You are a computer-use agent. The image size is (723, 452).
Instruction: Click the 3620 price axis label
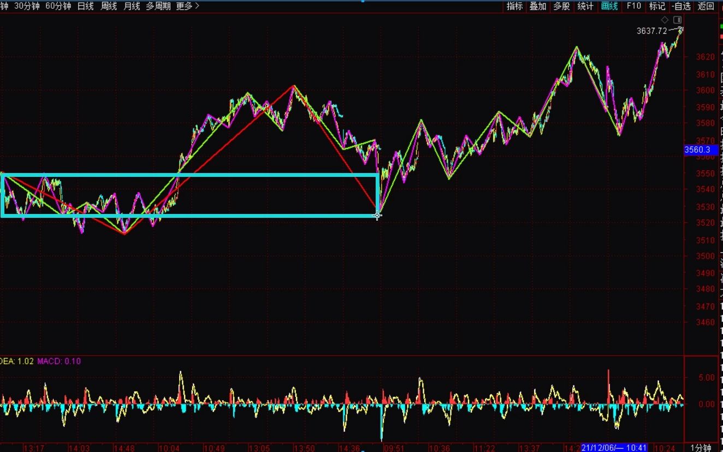pos(704,57)
